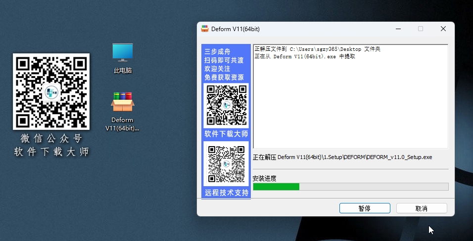
Task: Click the upper QR code in the installer sidebar
Action: coord(226,105)
